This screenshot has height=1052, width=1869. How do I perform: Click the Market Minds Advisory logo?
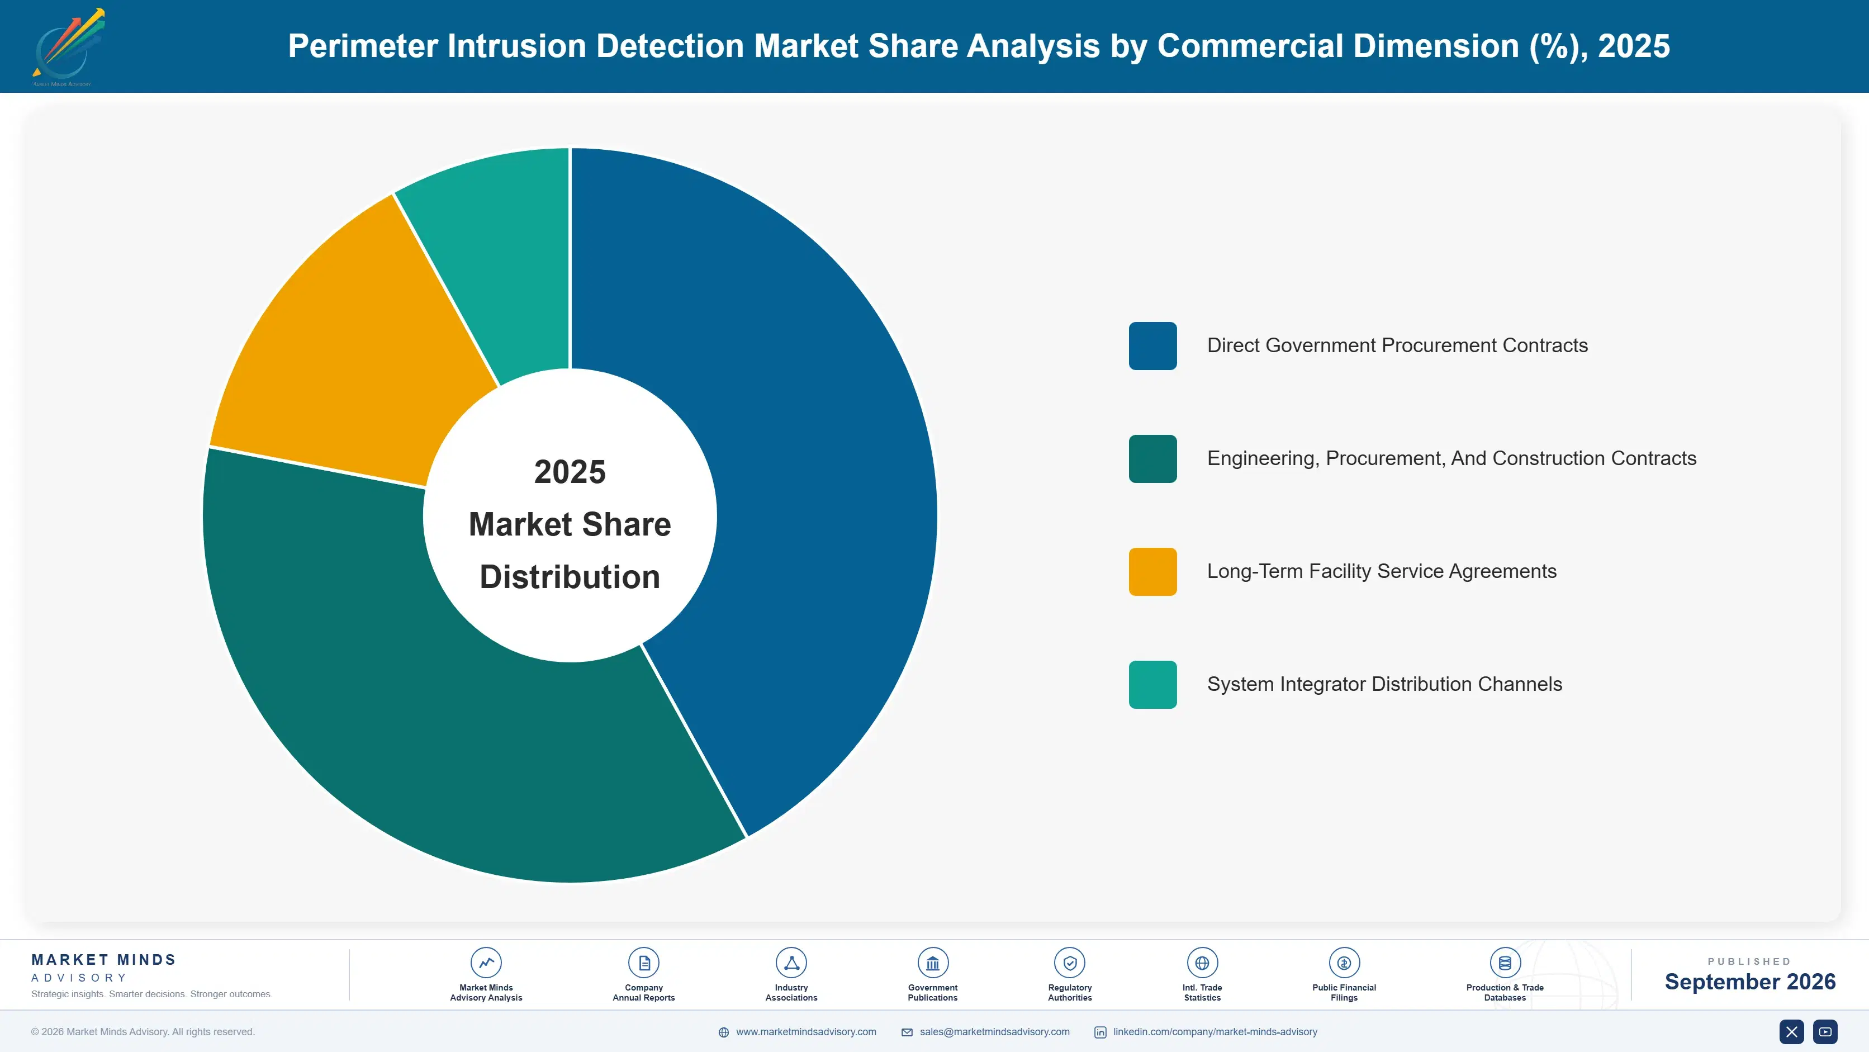pos(68,46)
